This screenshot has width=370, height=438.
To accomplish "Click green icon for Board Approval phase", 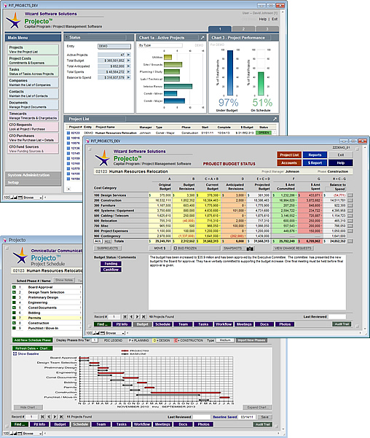I will 14,287.
